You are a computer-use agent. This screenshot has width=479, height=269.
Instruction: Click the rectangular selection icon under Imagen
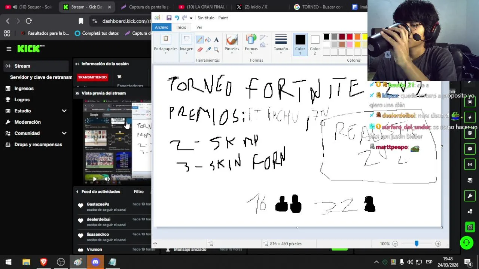186,39
